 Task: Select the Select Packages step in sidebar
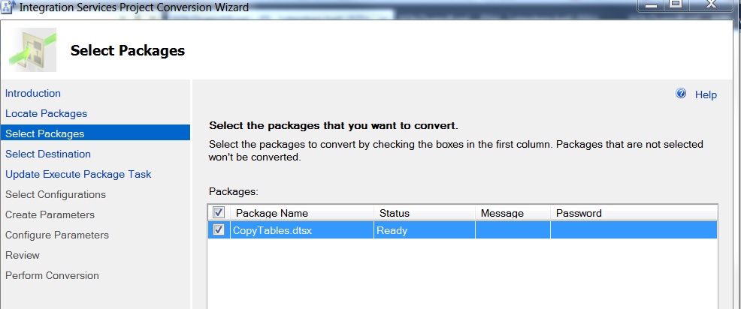click(x=45, y=133)
